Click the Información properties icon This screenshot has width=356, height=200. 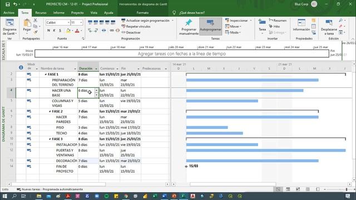(301, 22)
